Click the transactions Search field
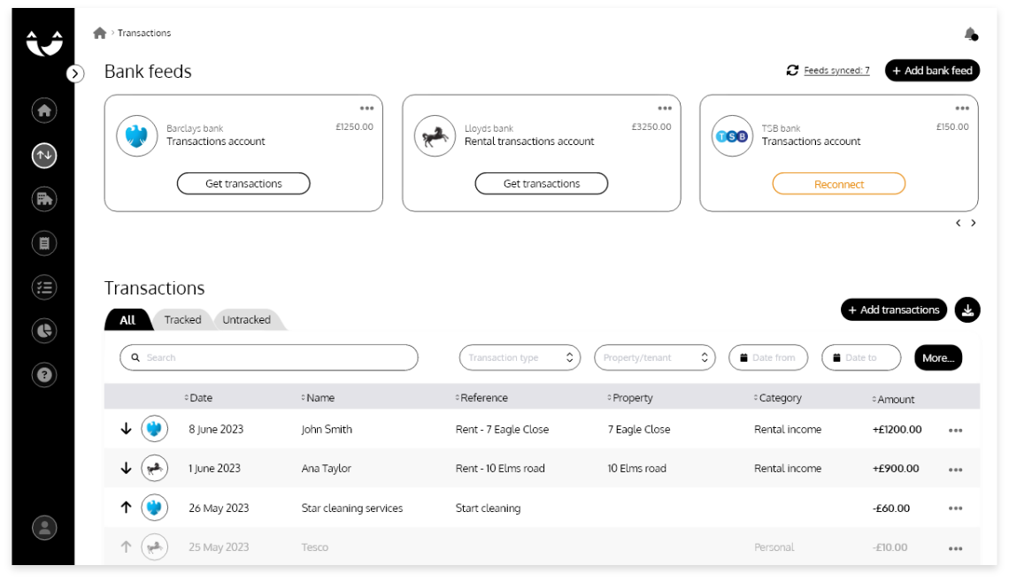1009x581 pixels. tap(268, 357)
